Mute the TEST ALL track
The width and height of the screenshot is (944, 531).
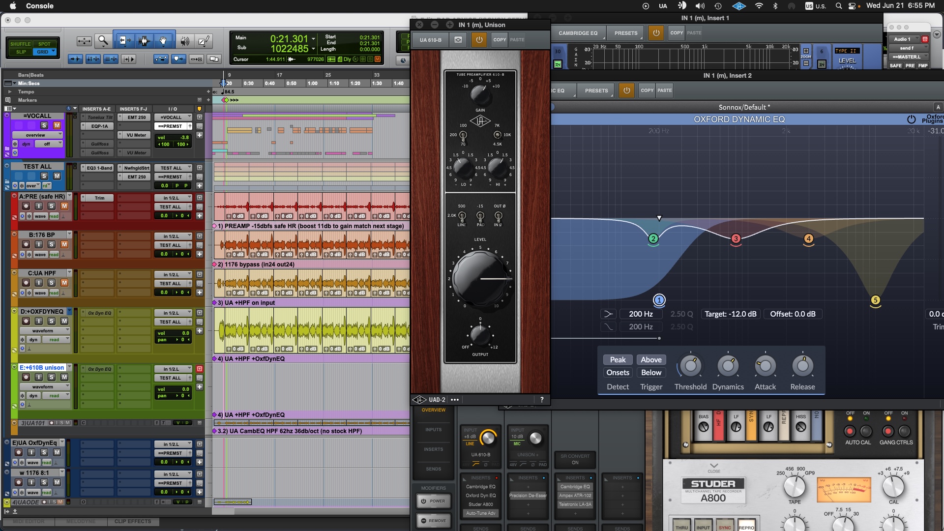pyautogui.click(x=57, y=176)
